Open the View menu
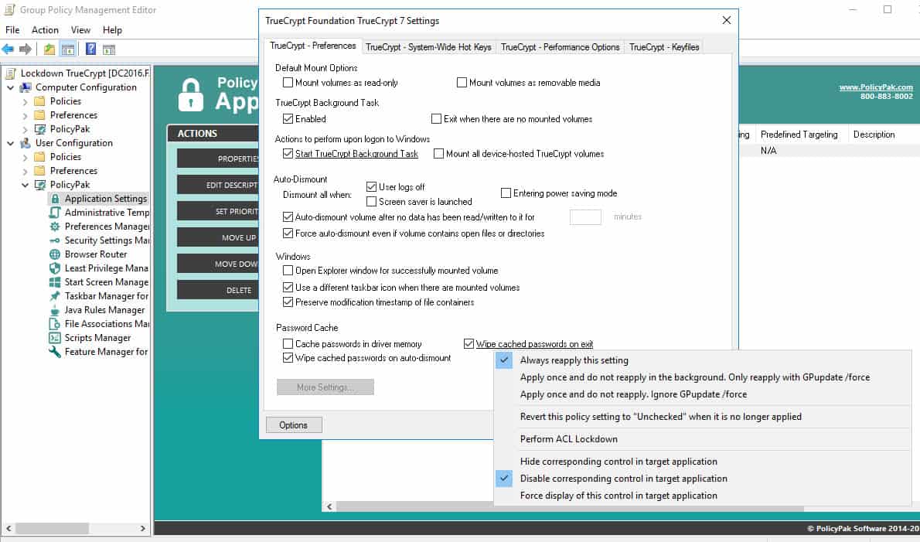 click(x=80, y=30)
